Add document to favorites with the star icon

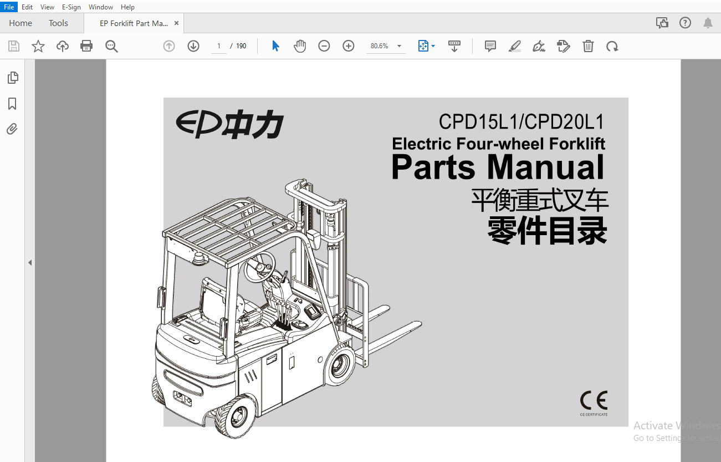[x=38, y=46]
